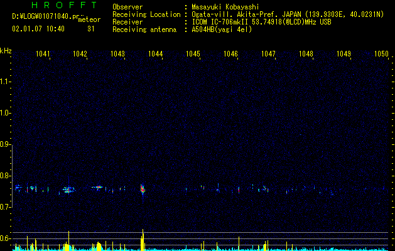The height and width of the screenshot is (251, 395).
Task: Click time axis label 1043
Action: [x=117, y=53]
